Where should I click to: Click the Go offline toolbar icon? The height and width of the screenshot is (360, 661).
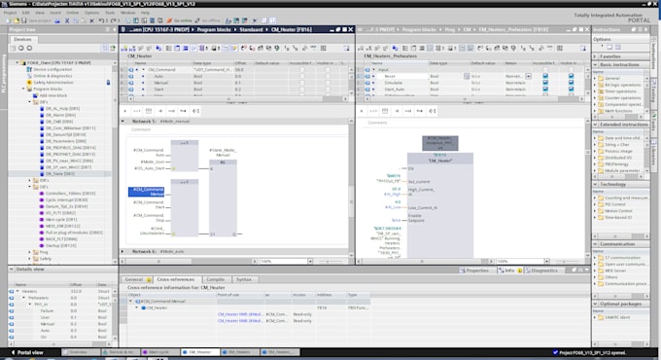tap(197, 20)
